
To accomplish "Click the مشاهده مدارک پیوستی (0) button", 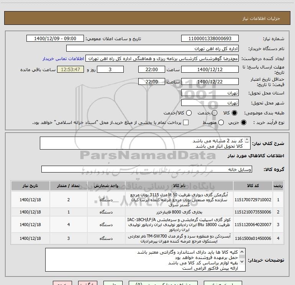I will tap(163, 283).
